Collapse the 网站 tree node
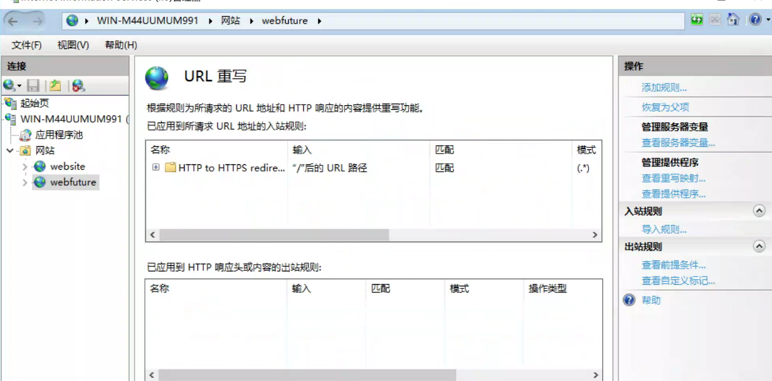 tap(10, 151)
